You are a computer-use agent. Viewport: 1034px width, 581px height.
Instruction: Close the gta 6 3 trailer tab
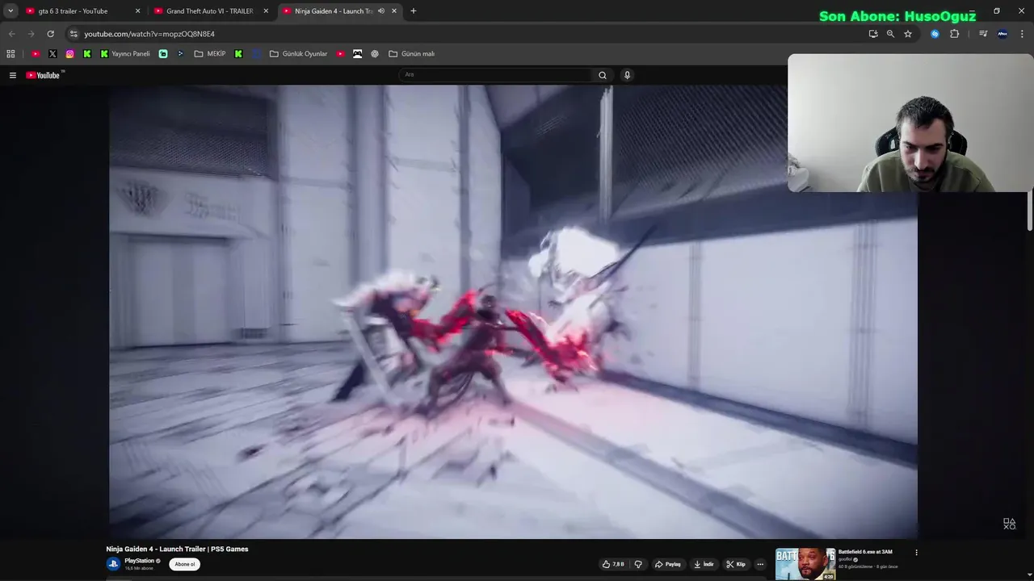click(137, 11)
